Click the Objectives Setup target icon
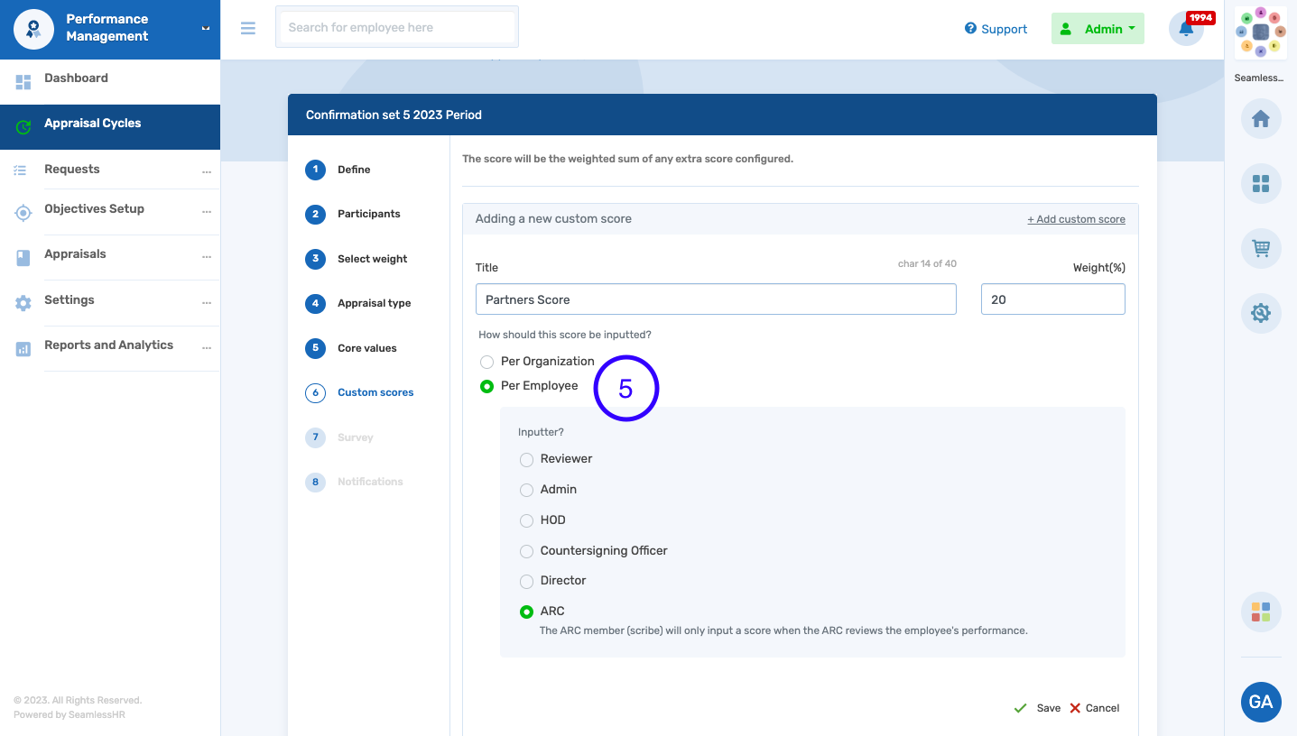This screenshot has height=736, width=1297. [22, 212]
